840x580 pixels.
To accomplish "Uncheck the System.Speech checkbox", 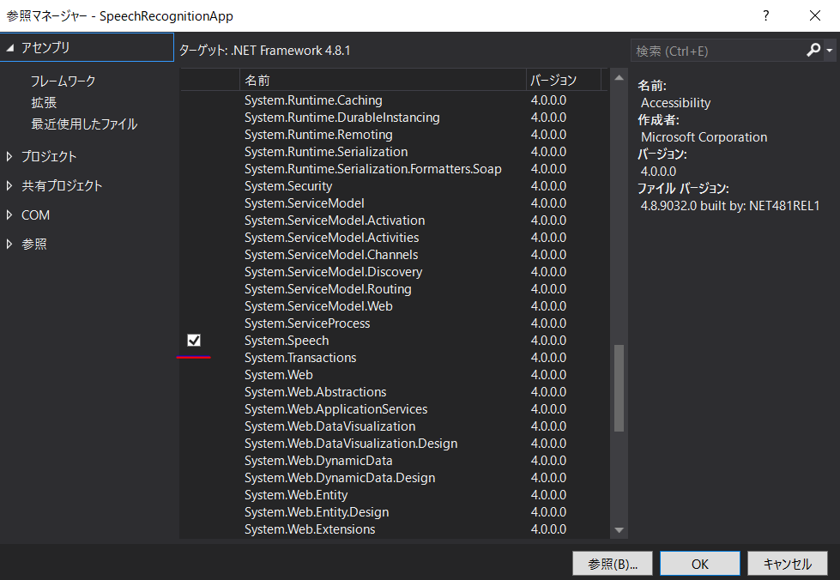I will pyautogui.click(x=192, y=340).
